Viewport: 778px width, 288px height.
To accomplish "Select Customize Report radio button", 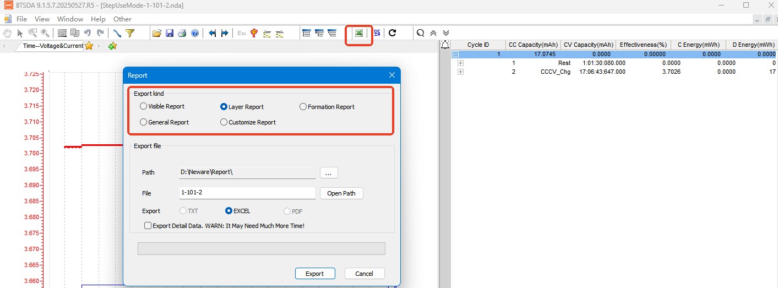I will (224, 122).
